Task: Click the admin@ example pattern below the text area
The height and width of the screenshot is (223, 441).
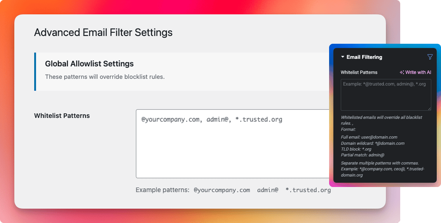Action: [x=268, y=190]
